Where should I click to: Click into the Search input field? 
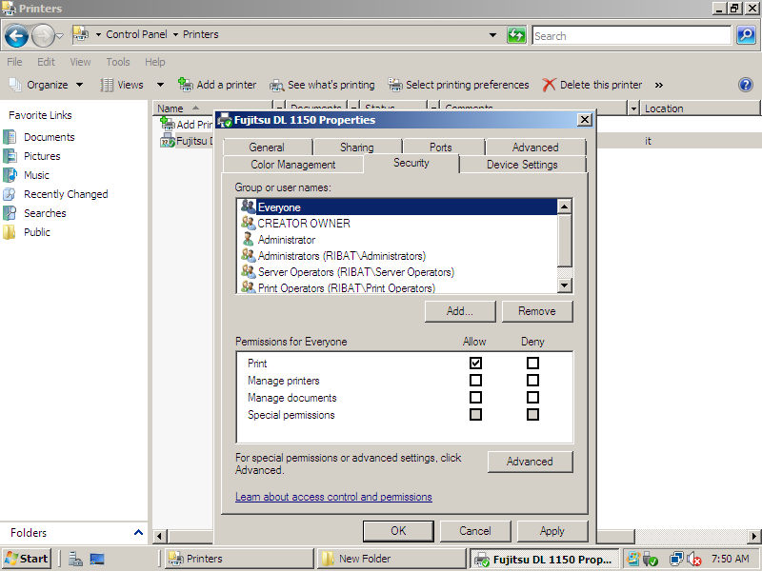(x=631, y=35)
